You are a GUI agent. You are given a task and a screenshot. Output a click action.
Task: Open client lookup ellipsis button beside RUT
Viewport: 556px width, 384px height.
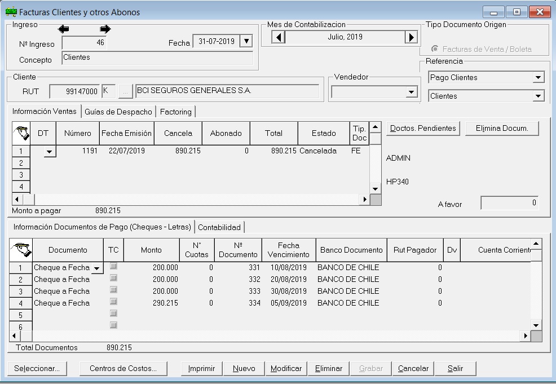(x=125, y=91)
